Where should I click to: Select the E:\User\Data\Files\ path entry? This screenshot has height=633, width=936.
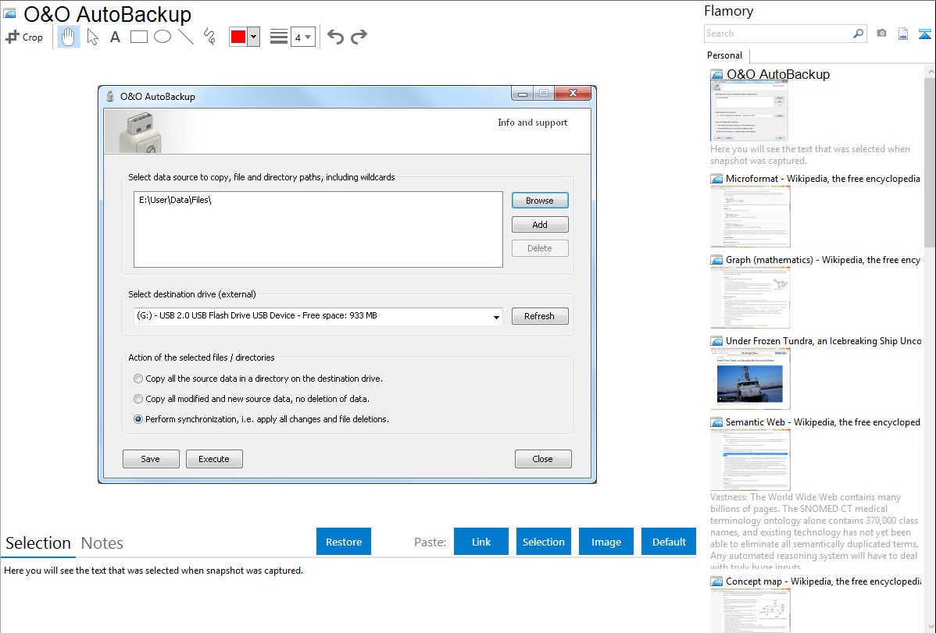(175, 200)
